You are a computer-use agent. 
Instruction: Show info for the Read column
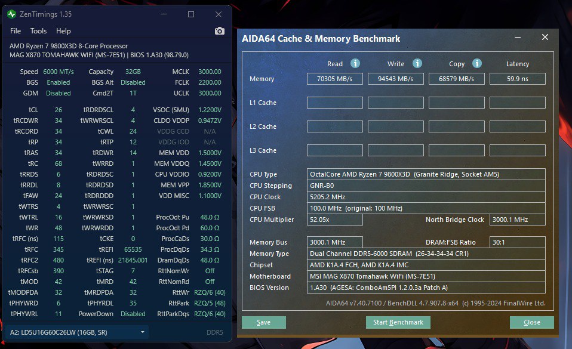tap(355, 63)
